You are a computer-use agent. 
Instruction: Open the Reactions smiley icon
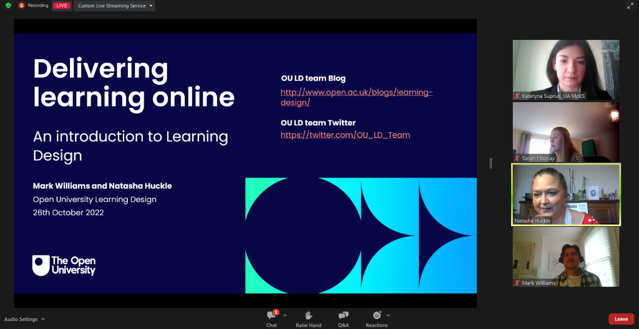tap(377, 315)
